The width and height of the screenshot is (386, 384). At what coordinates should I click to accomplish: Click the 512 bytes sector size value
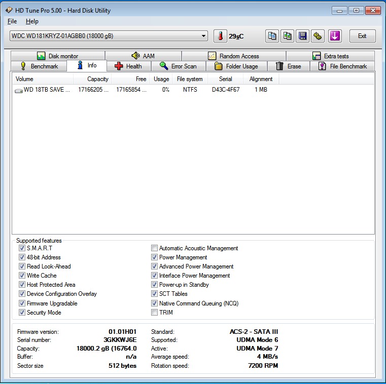(122, 366)
